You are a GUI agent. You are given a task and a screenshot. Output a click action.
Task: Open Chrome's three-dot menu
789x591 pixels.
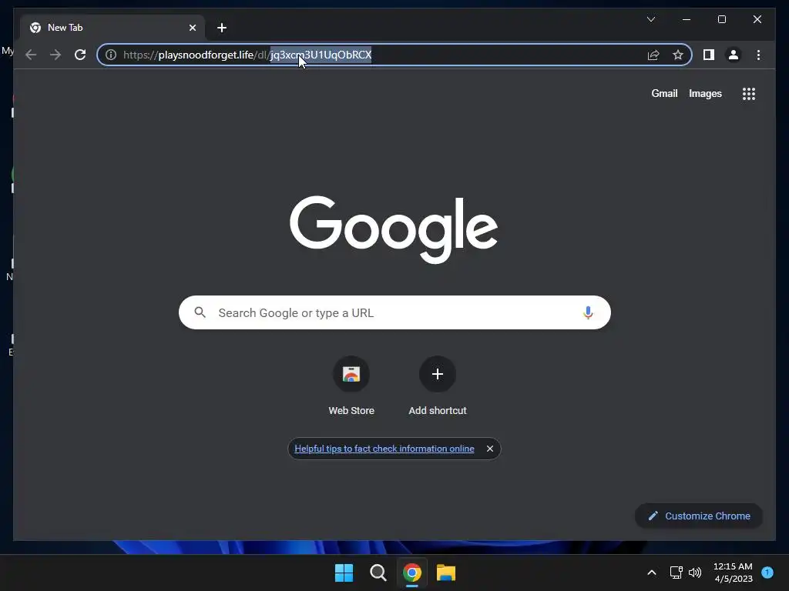(x=758, y=55)
